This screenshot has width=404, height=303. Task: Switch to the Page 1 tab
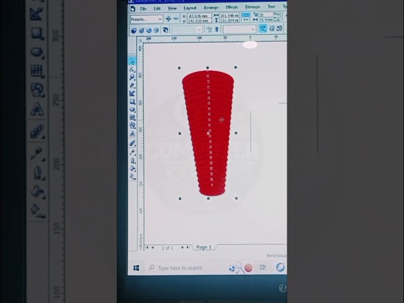pos(204,247)
